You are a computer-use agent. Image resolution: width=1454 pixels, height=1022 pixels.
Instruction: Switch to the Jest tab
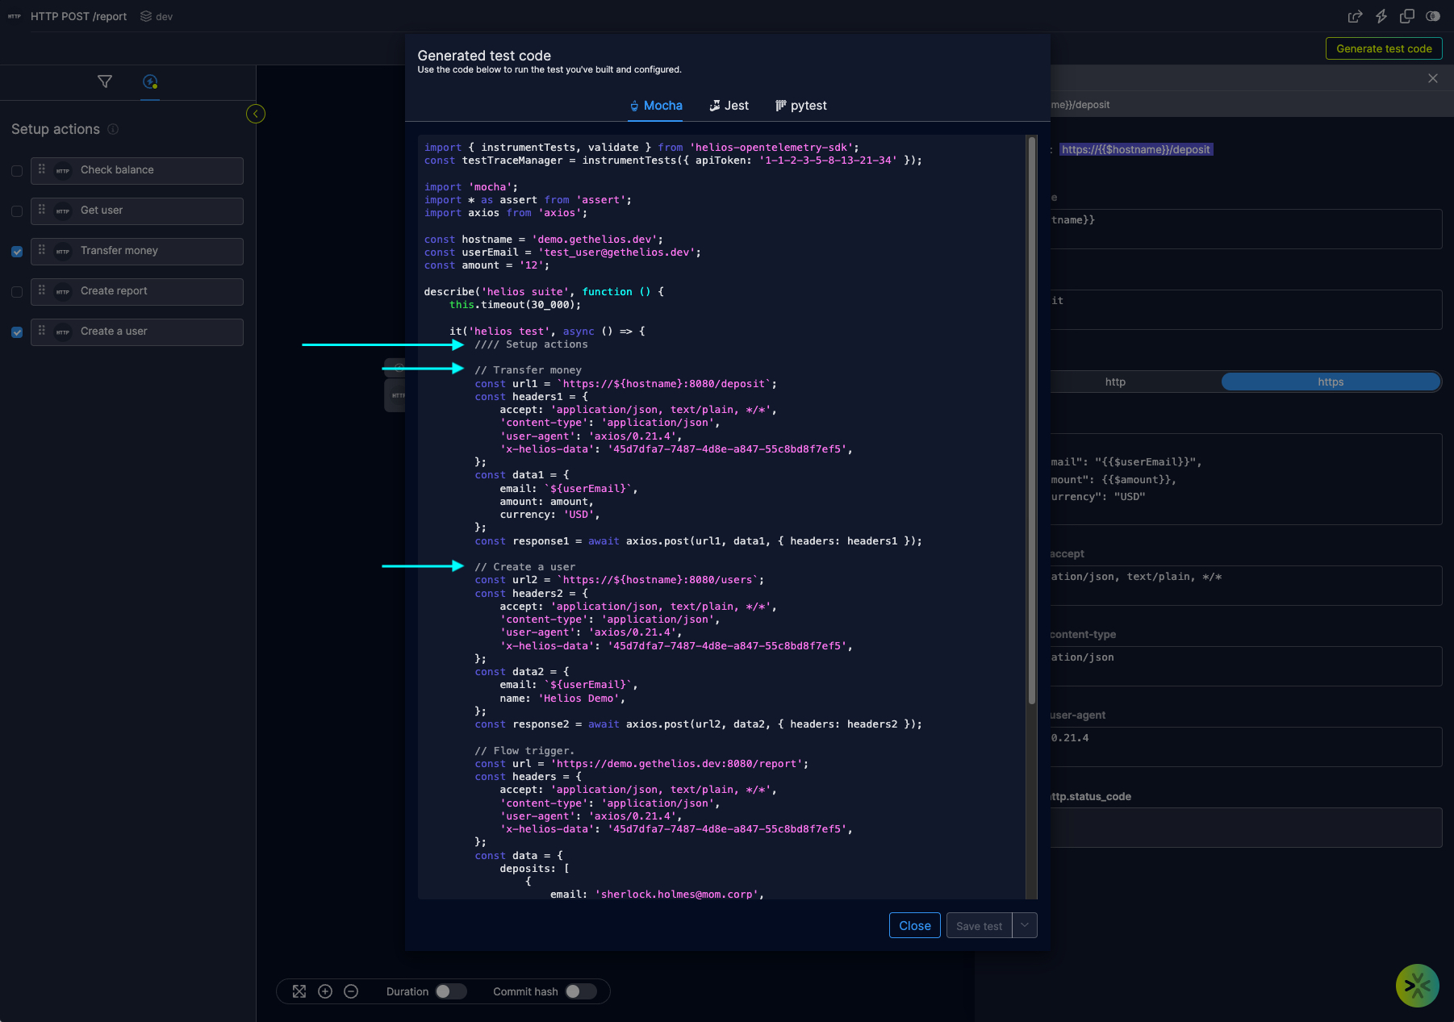729,106
